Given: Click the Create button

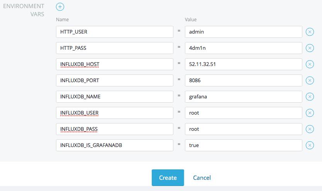Looking at the screenshot, I should pyautogui.click(x=168, y=177).
